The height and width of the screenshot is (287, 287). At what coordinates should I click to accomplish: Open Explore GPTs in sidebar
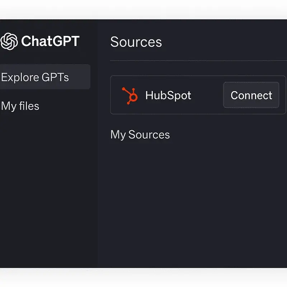tap(45, 77)
